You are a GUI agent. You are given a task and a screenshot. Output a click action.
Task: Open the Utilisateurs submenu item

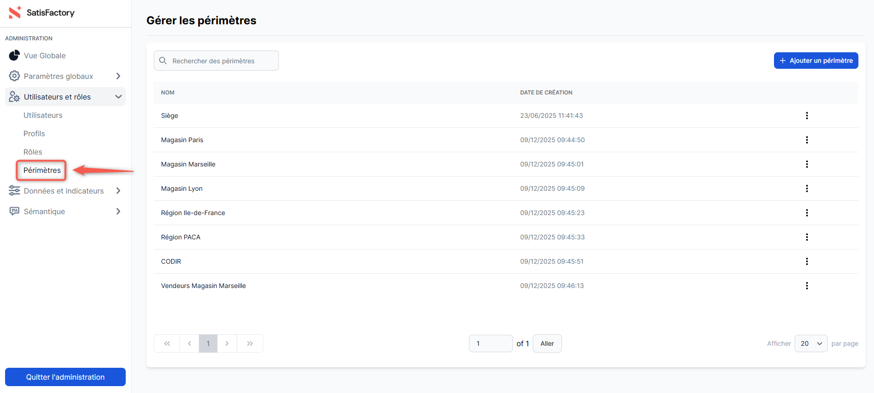click(x=43, y=115)
